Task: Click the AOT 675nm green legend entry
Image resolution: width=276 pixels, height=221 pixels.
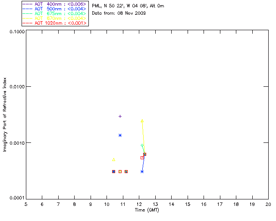Action: tap(55, 13)
